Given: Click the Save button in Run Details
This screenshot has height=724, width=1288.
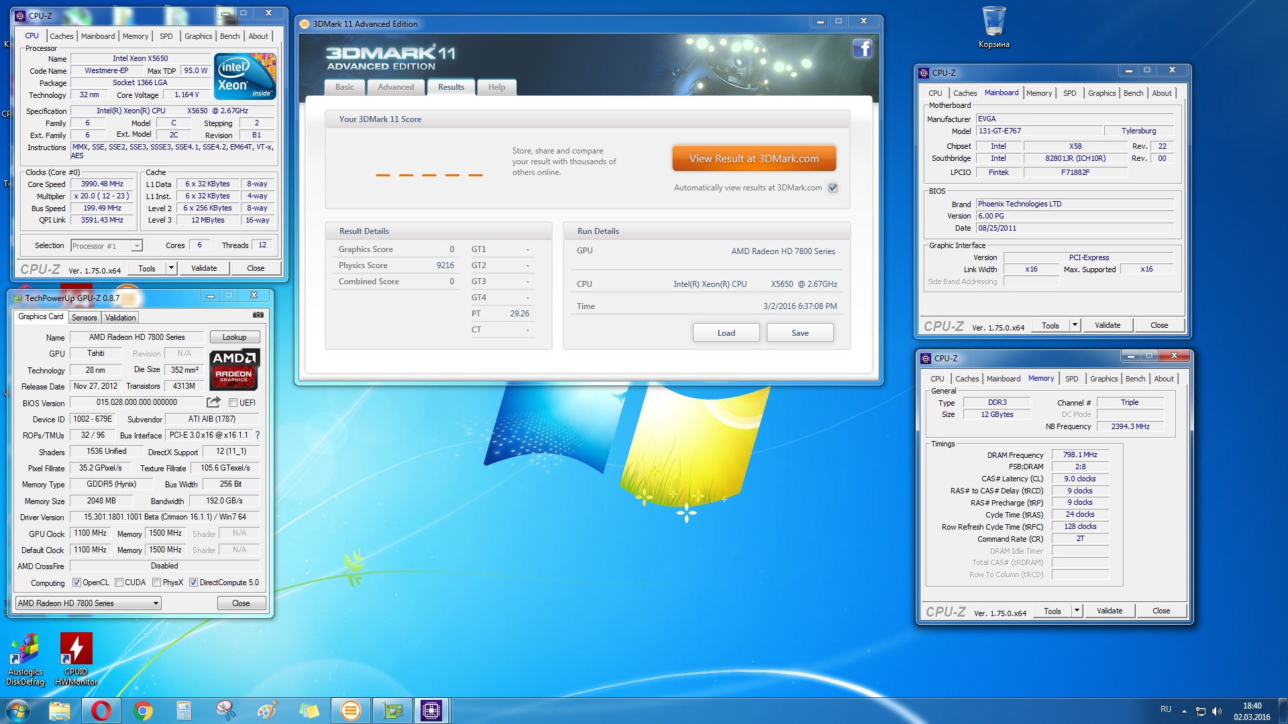Looking at the screenshot, I should pos(800,333).
